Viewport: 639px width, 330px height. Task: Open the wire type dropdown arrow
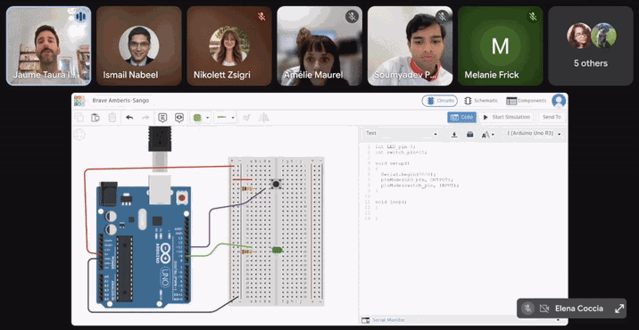click(x=233, y=118)
